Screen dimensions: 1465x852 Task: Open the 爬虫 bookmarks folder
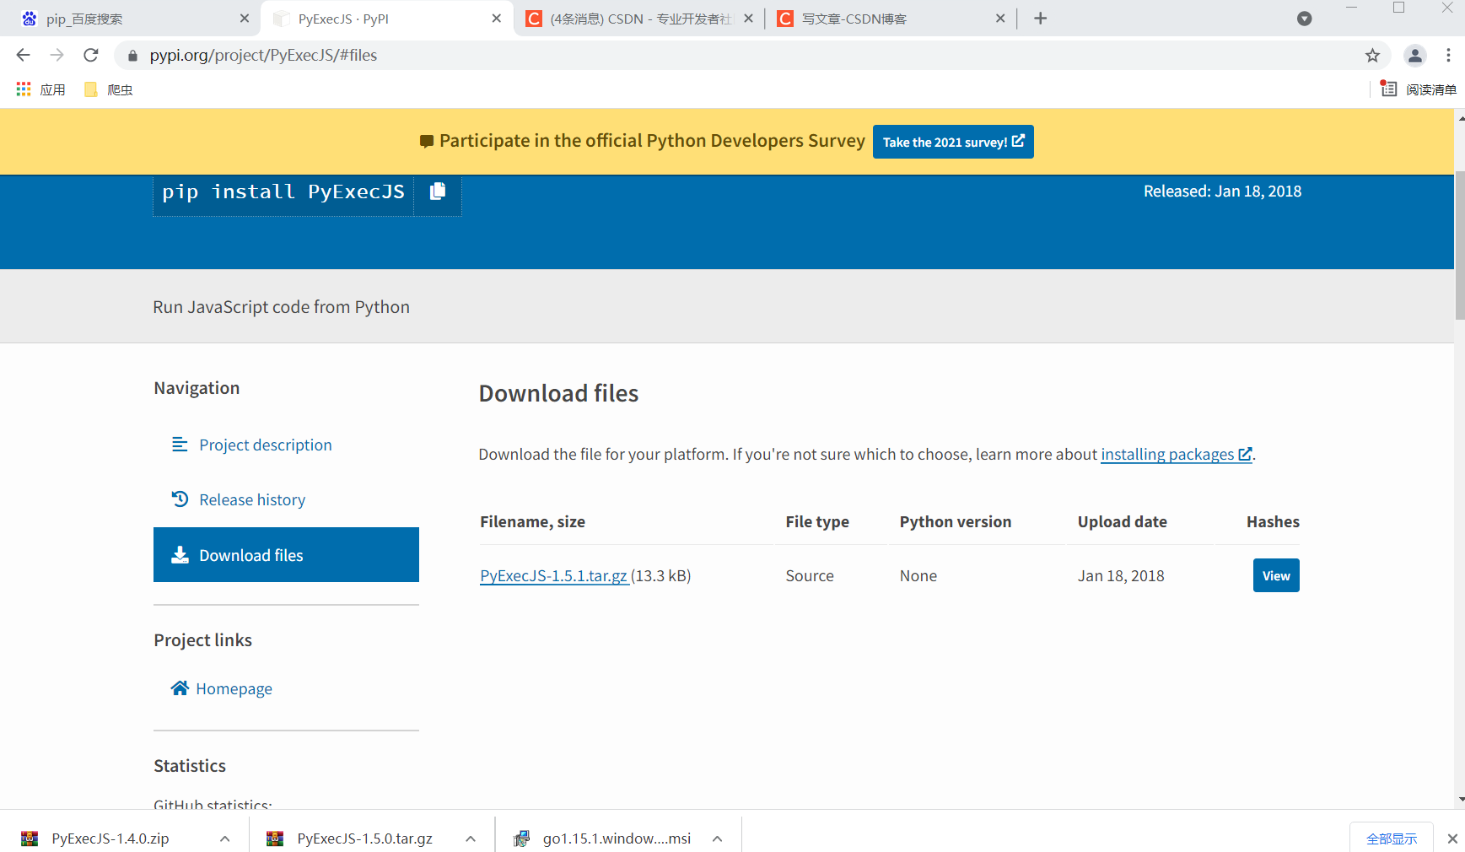point(107,89)
